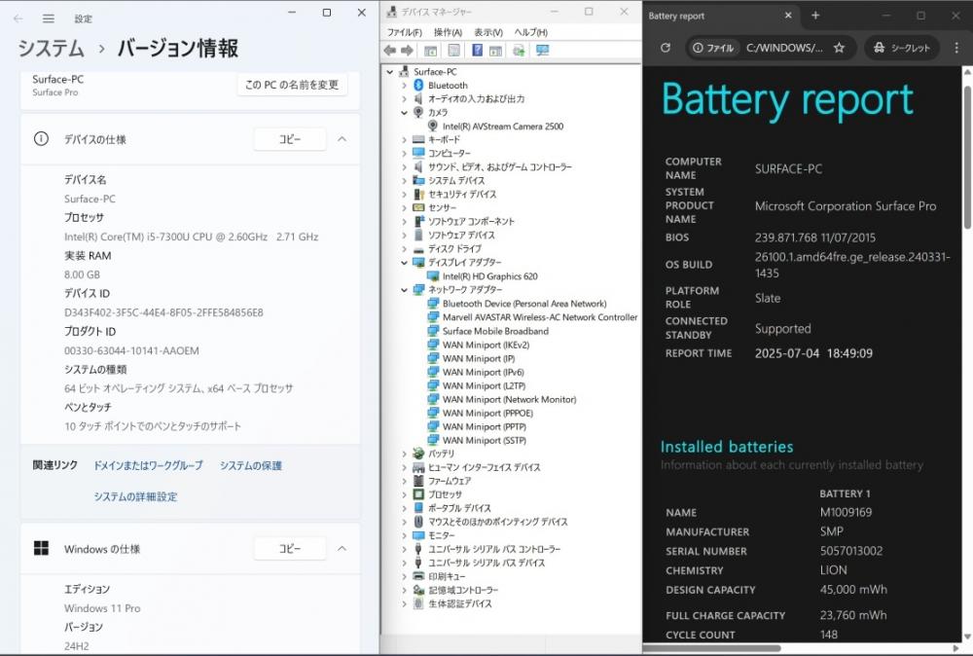Open the 操作(A) menu in Device Manager
Screen dimensions: 973x656
[448, 32]
